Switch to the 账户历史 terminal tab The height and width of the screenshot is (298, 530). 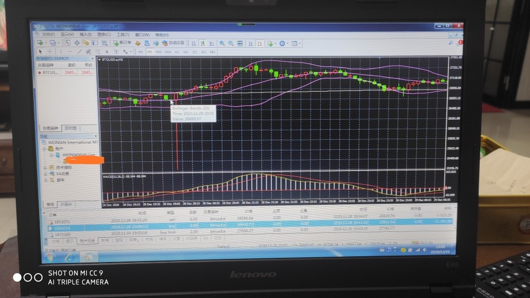click(87, 241)
